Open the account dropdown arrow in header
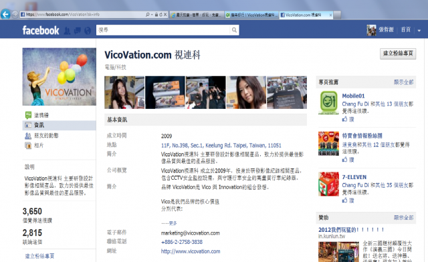Image resolution: width=428 pixels, height=262 pixels. [419, 31]
